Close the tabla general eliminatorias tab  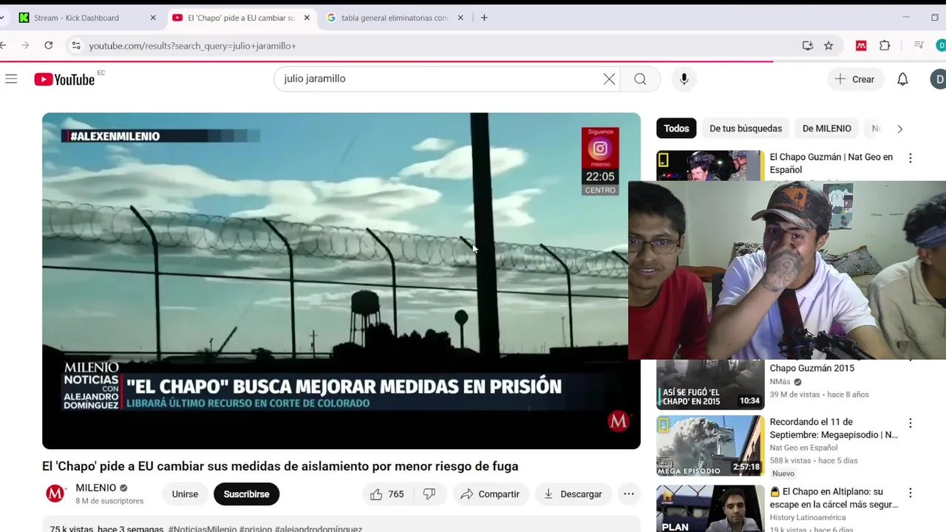460,18
